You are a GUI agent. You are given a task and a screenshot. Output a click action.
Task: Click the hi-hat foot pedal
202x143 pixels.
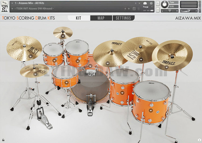[x=44, y=118]
